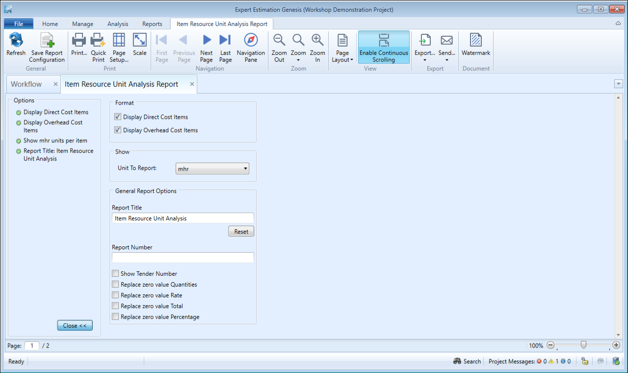Switch to the Workflow document tab
This screenshot has width=628, height=373.
click(26, 84)
